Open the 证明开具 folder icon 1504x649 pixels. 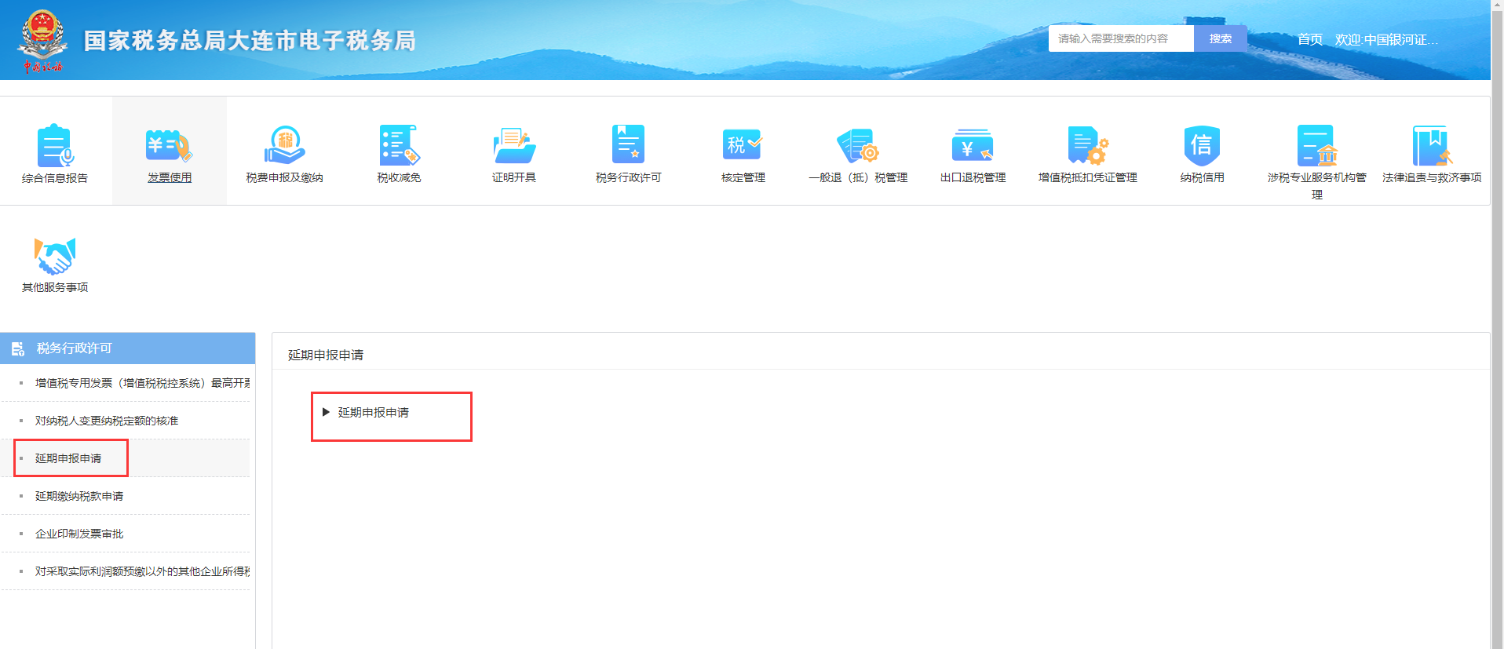coord(514,146)
